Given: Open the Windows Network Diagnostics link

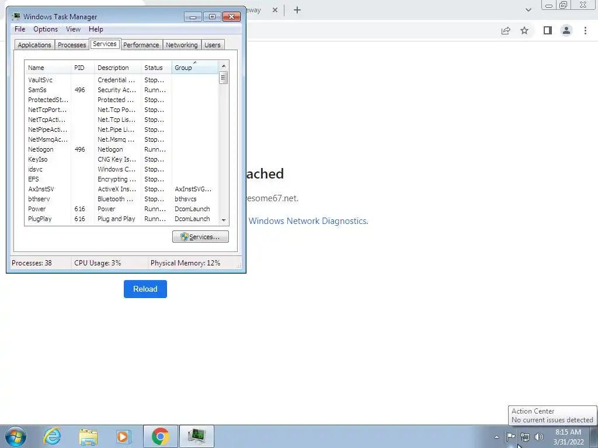Looking at the screenshot, I should [308, 221].
